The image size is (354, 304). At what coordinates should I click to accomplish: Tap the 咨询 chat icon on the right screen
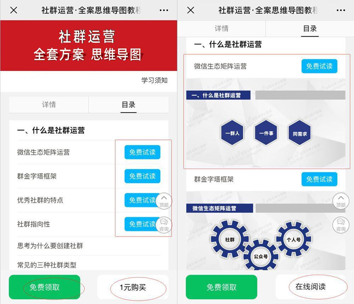point(341,225)
